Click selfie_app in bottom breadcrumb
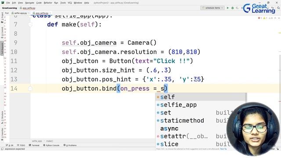Image resolution: width=281 pixels, height=158 pixels. (x=37, y=141)
